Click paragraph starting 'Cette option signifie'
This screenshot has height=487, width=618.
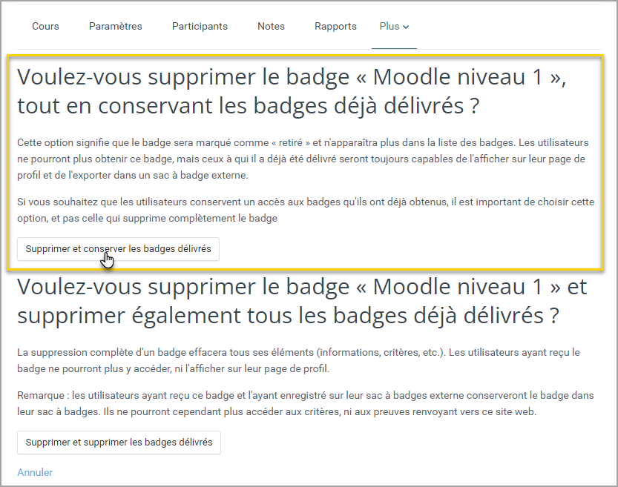click(303, 159)
